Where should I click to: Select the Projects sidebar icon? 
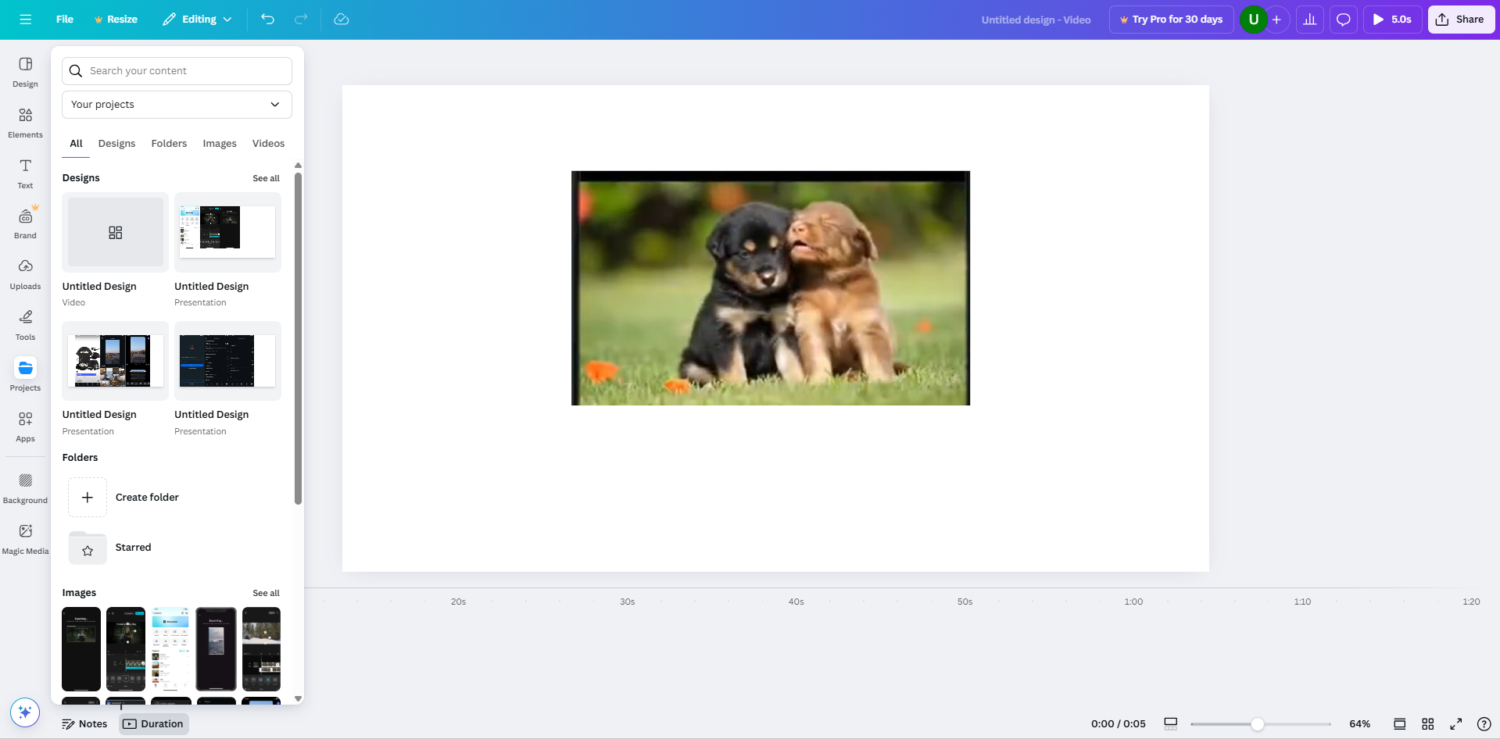pyautogui.click(x=24, y=375)
